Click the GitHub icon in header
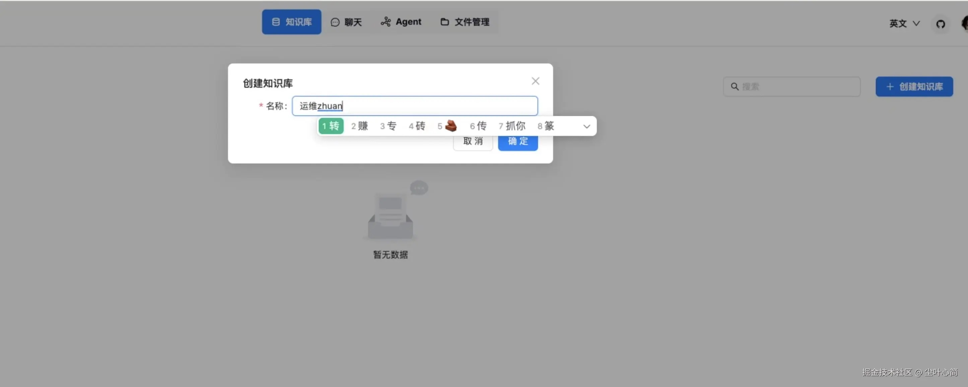The height and width of the screenshot is (387, 968). (940, 24)
